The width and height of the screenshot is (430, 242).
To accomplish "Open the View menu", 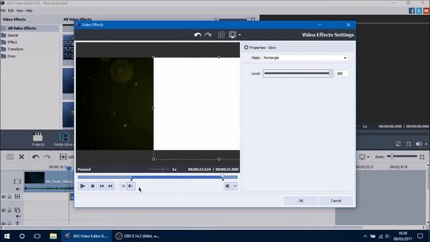I will pos(19,11).
